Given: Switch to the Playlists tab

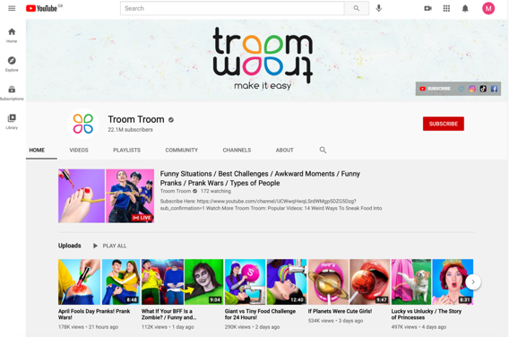Looking at the screenshot, I should 127,150.
